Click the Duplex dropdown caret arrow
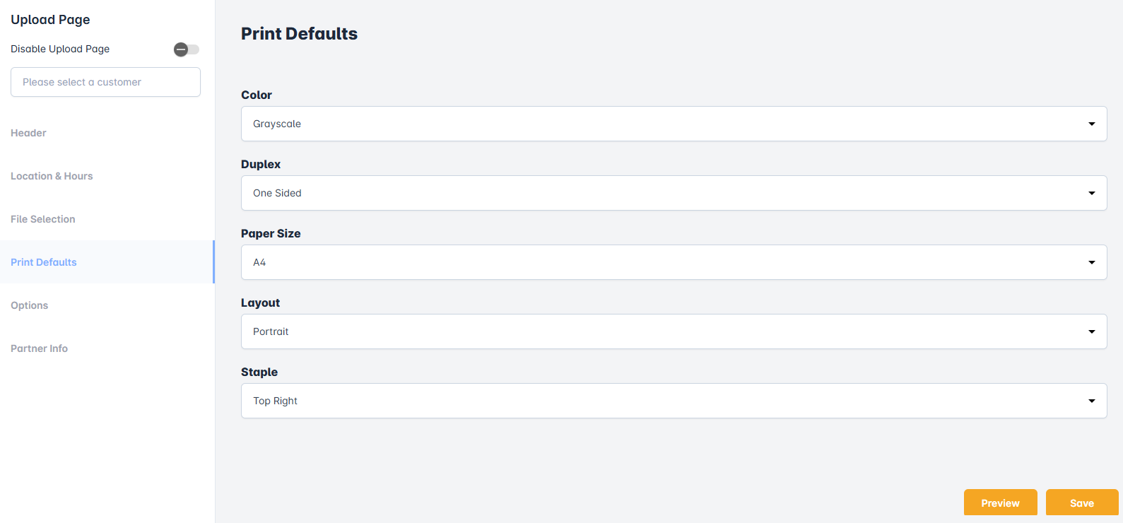 tap(1092, 193)
